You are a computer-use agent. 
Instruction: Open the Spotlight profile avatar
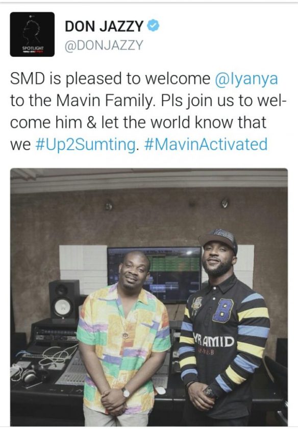(32, 35)
